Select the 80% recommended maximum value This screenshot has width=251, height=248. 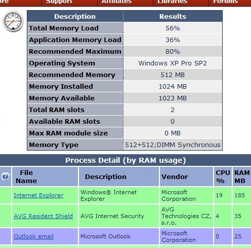point(173,51)
